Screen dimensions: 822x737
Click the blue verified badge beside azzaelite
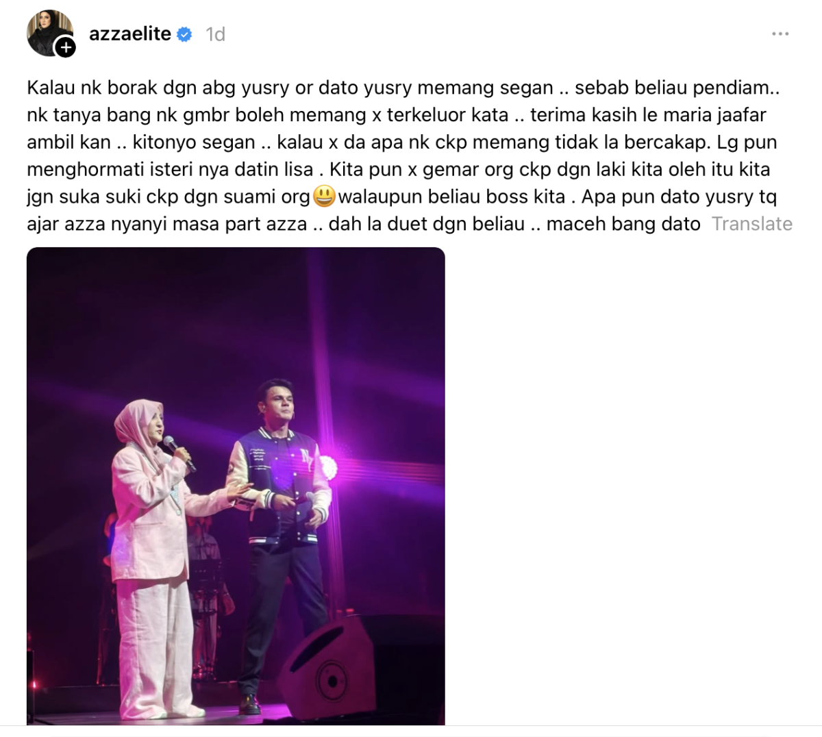[x=185, y=34]
